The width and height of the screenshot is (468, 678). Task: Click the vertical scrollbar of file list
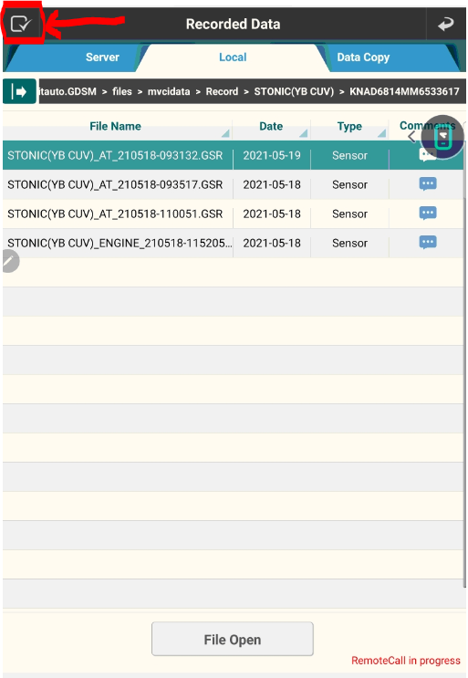tap(464, 363)
